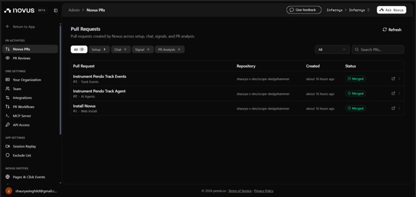Click the Ask Novus button

click(x=391, y=10)
